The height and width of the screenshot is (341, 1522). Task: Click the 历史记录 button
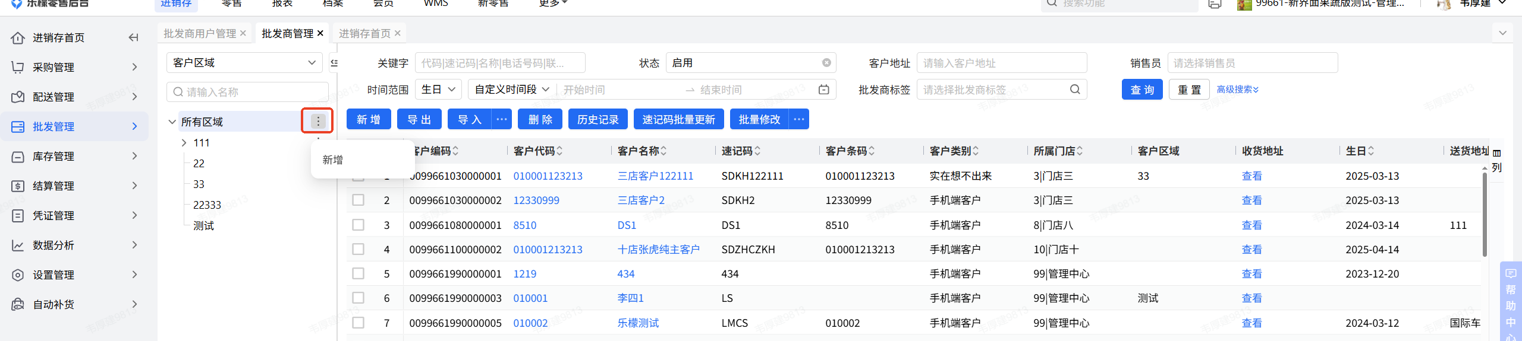point(598,119)
